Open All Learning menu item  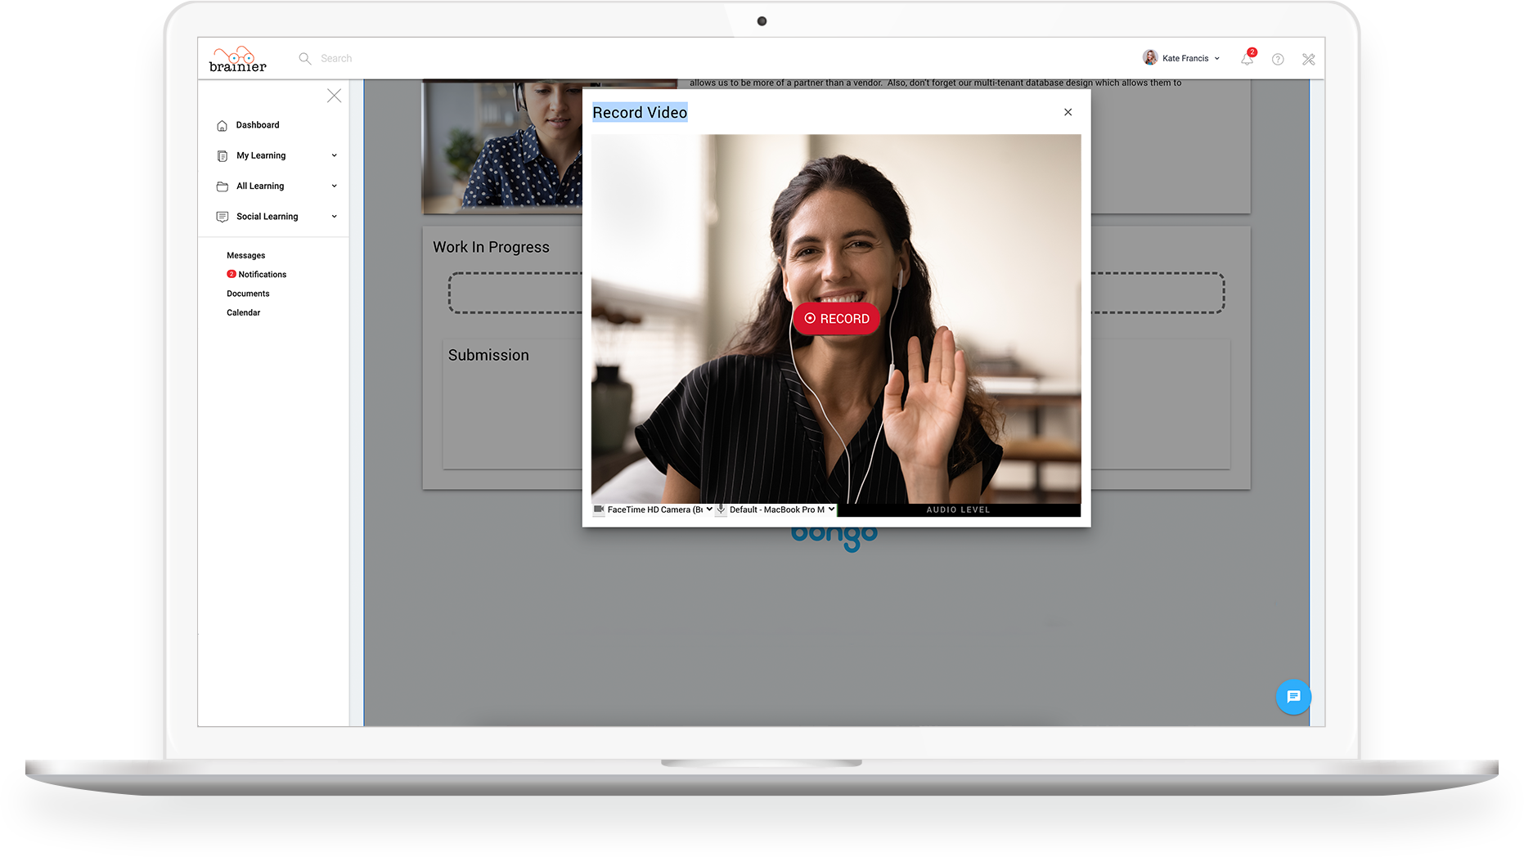[x=260, y=186]
